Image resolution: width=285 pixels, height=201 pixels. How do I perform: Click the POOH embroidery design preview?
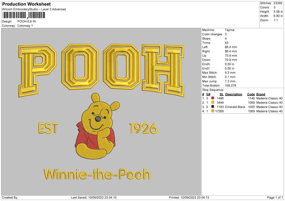coord(102,112)
